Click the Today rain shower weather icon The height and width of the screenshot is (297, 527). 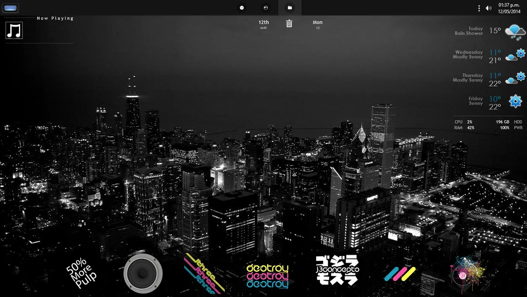coord(515,32)
